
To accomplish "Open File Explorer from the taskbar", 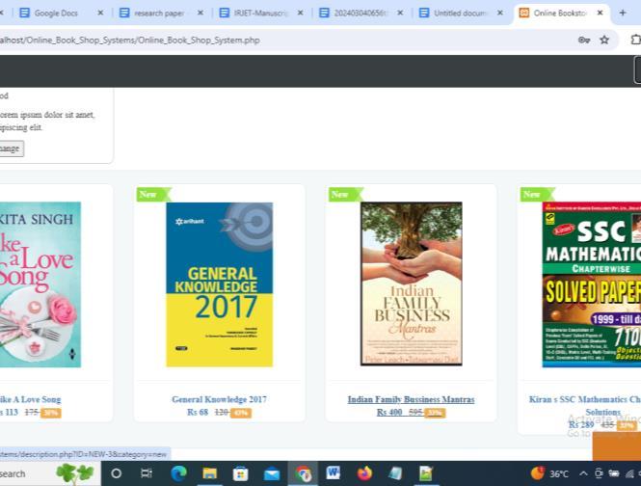I will point(209,473).
